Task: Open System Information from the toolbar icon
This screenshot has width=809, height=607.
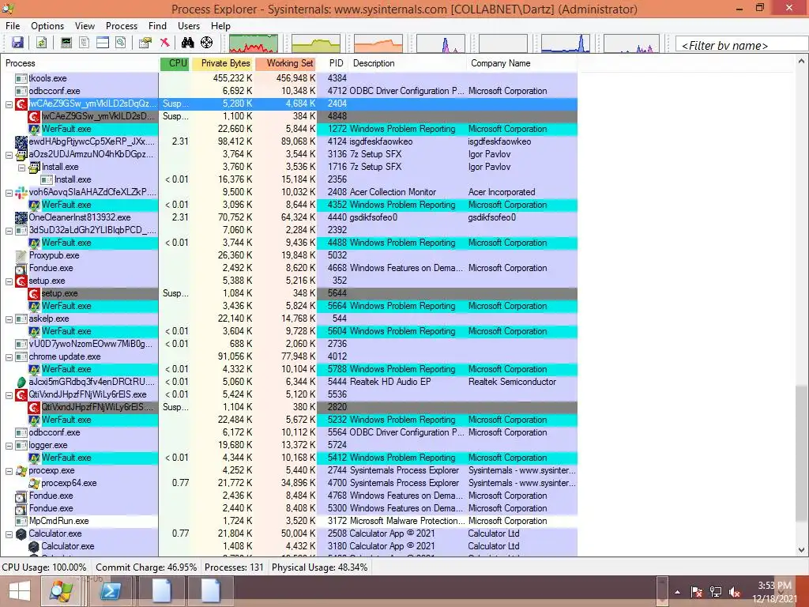Action: (x=66, y=43)
